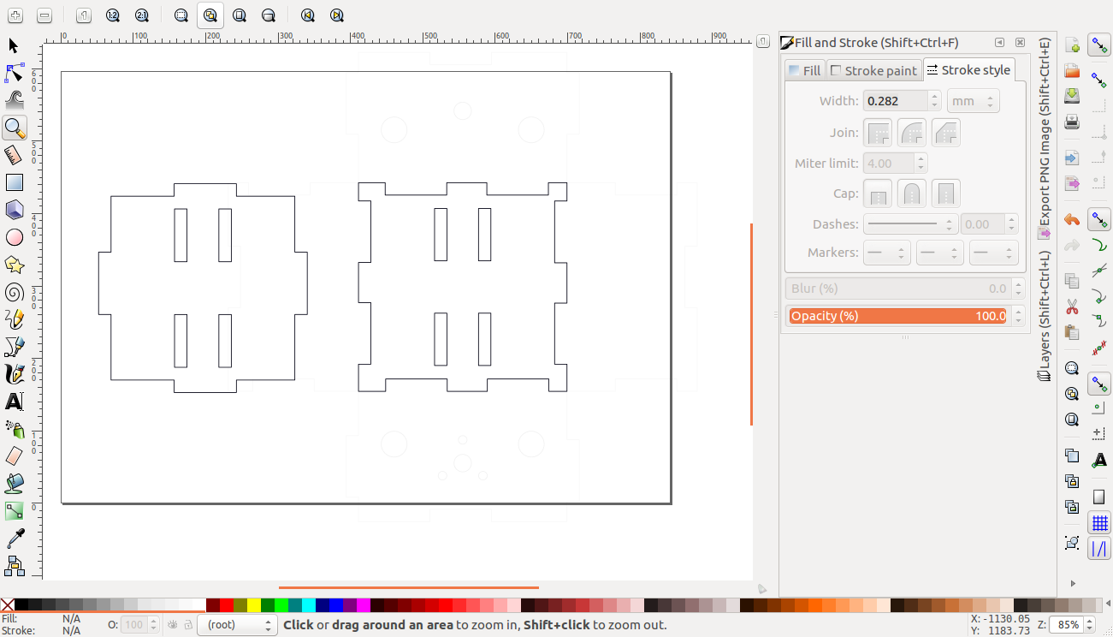Screen dimensions: 1113x637
Task: Pick the red color swatch in palette
Action: click(x=227, y=605)
